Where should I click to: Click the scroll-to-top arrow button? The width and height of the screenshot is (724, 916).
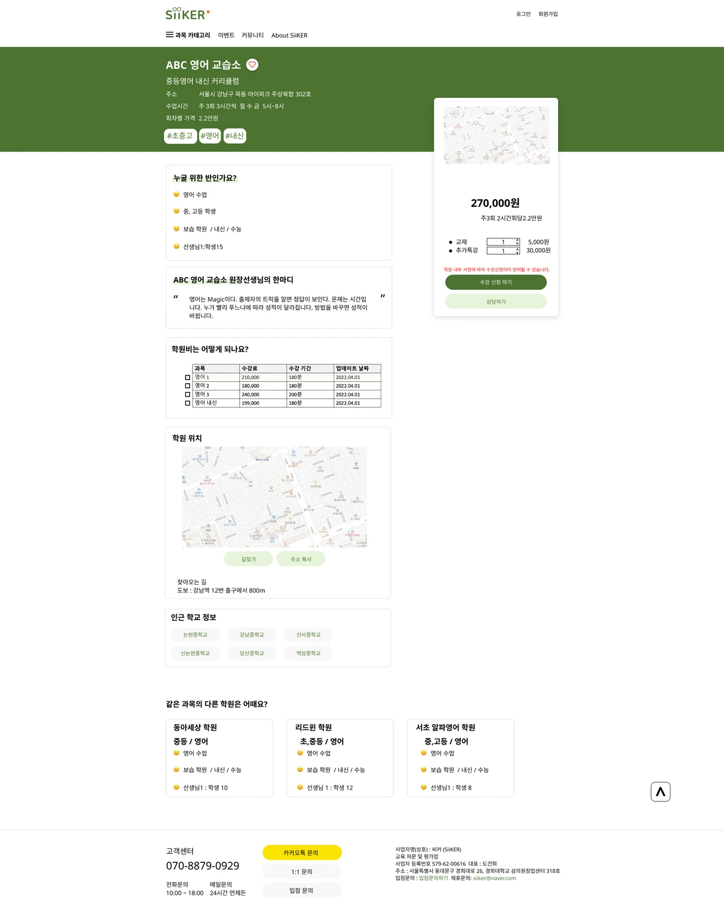click(x=661, y=792)
